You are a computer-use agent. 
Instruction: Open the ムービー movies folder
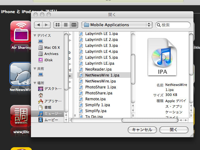[x=48, y=120]
